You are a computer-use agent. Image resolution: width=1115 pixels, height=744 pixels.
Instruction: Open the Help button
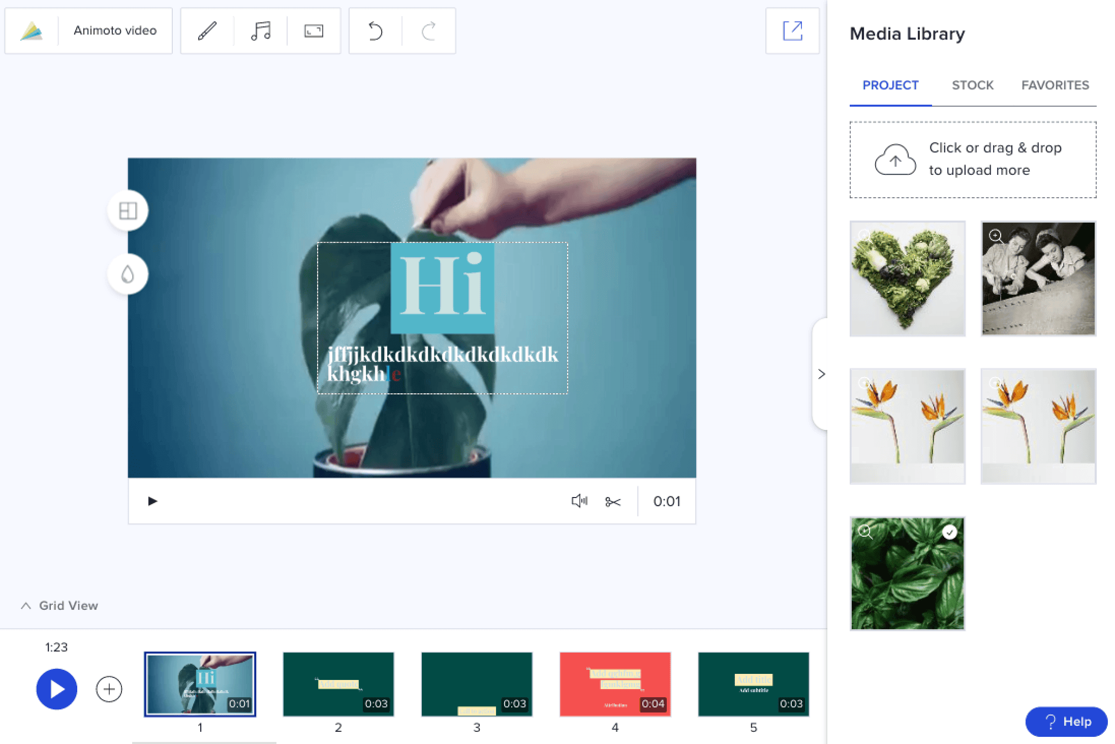[x=1066, y=722]
